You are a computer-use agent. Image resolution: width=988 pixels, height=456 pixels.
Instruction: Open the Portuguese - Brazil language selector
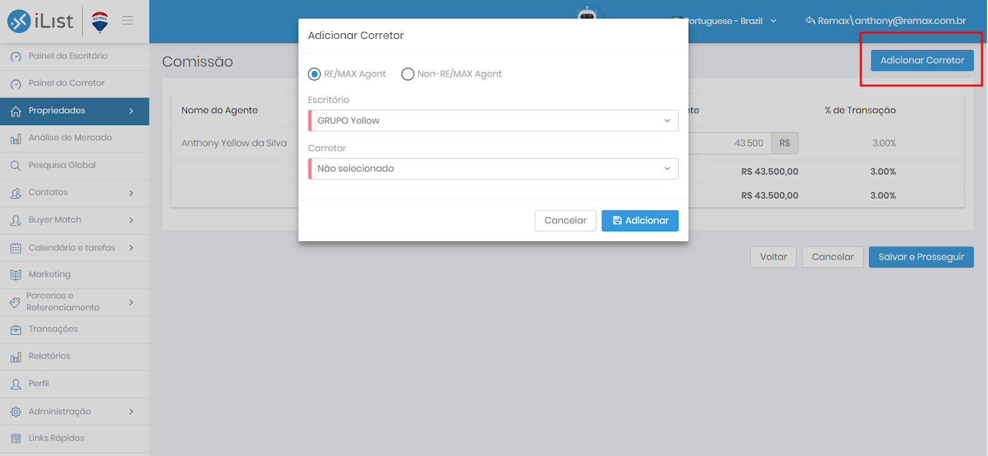pyautogui.click(x=724, y=21)
